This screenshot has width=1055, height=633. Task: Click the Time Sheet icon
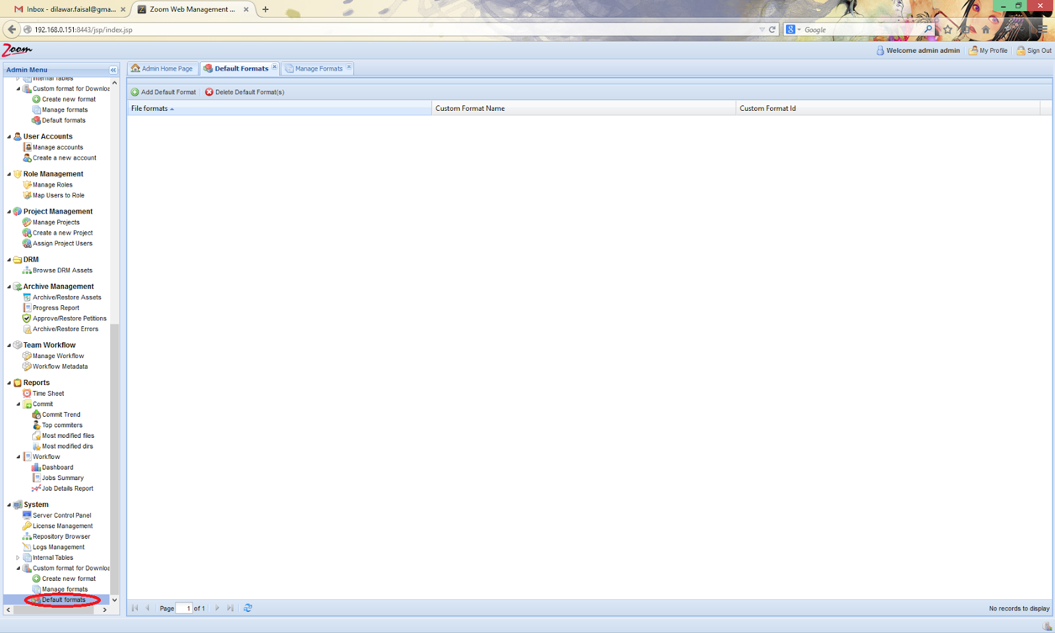coord(27,394)
